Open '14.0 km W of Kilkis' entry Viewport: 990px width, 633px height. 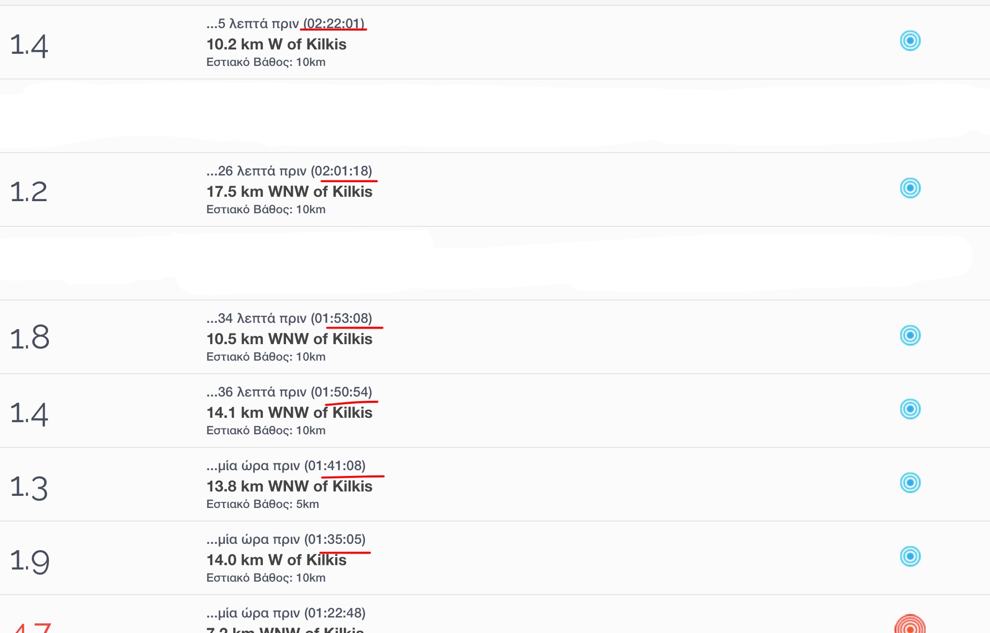[276, 560]
